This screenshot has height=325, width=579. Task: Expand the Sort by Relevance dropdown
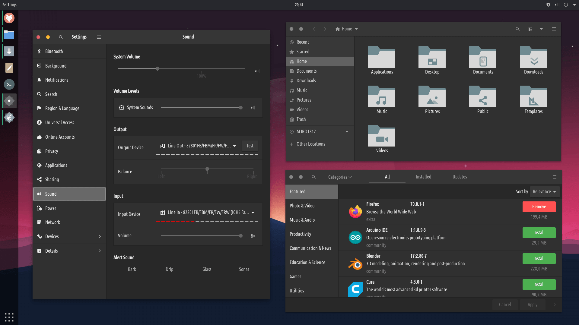(x=544, y=192)
